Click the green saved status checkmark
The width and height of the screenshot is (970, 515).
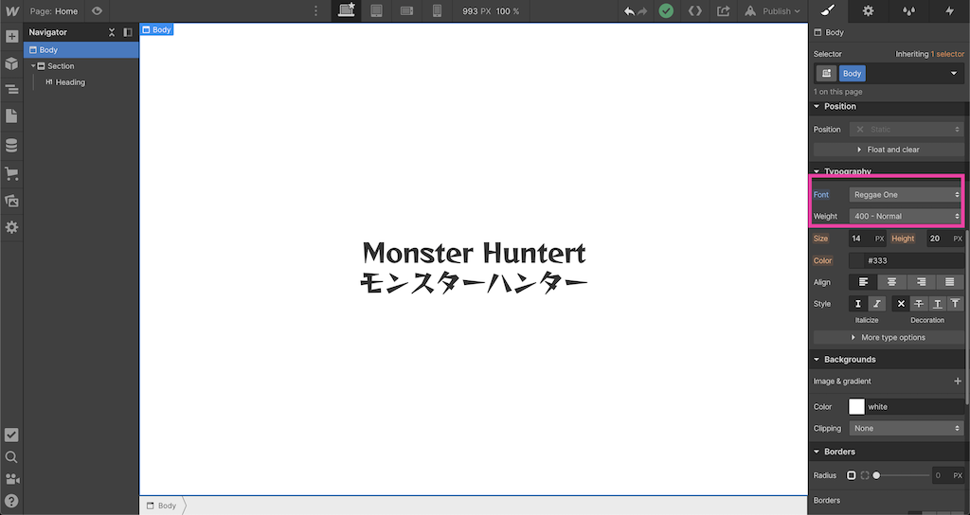pyautogui.click(x=666, y=11)
